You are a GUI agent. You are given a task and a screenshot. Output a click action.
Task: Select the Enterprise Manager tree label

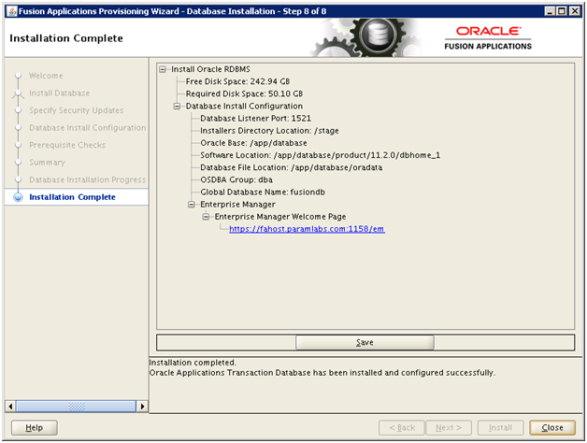238,205
